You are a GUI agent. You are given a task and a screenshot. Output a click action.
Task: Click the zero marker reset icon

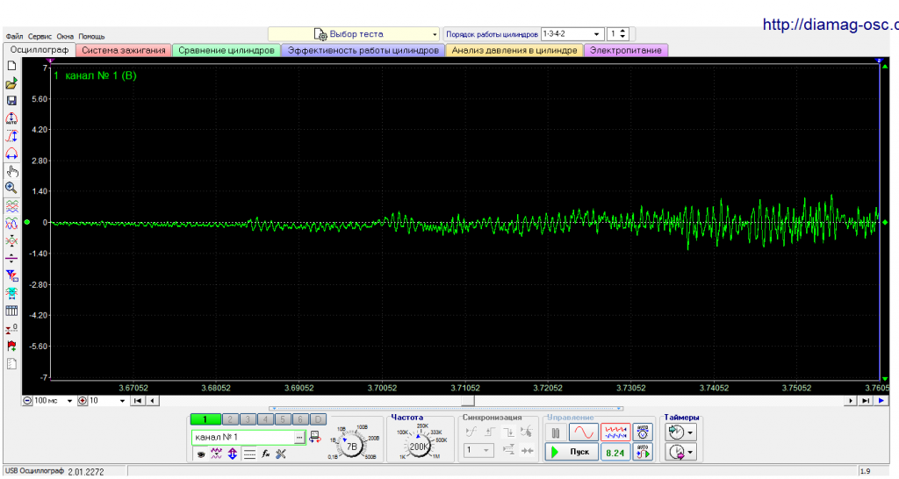tap(11, 328)
